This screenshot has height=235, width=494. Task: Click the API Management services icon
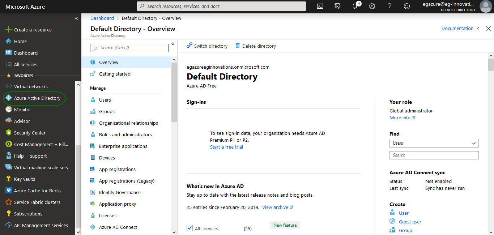[x=9, y=225]
